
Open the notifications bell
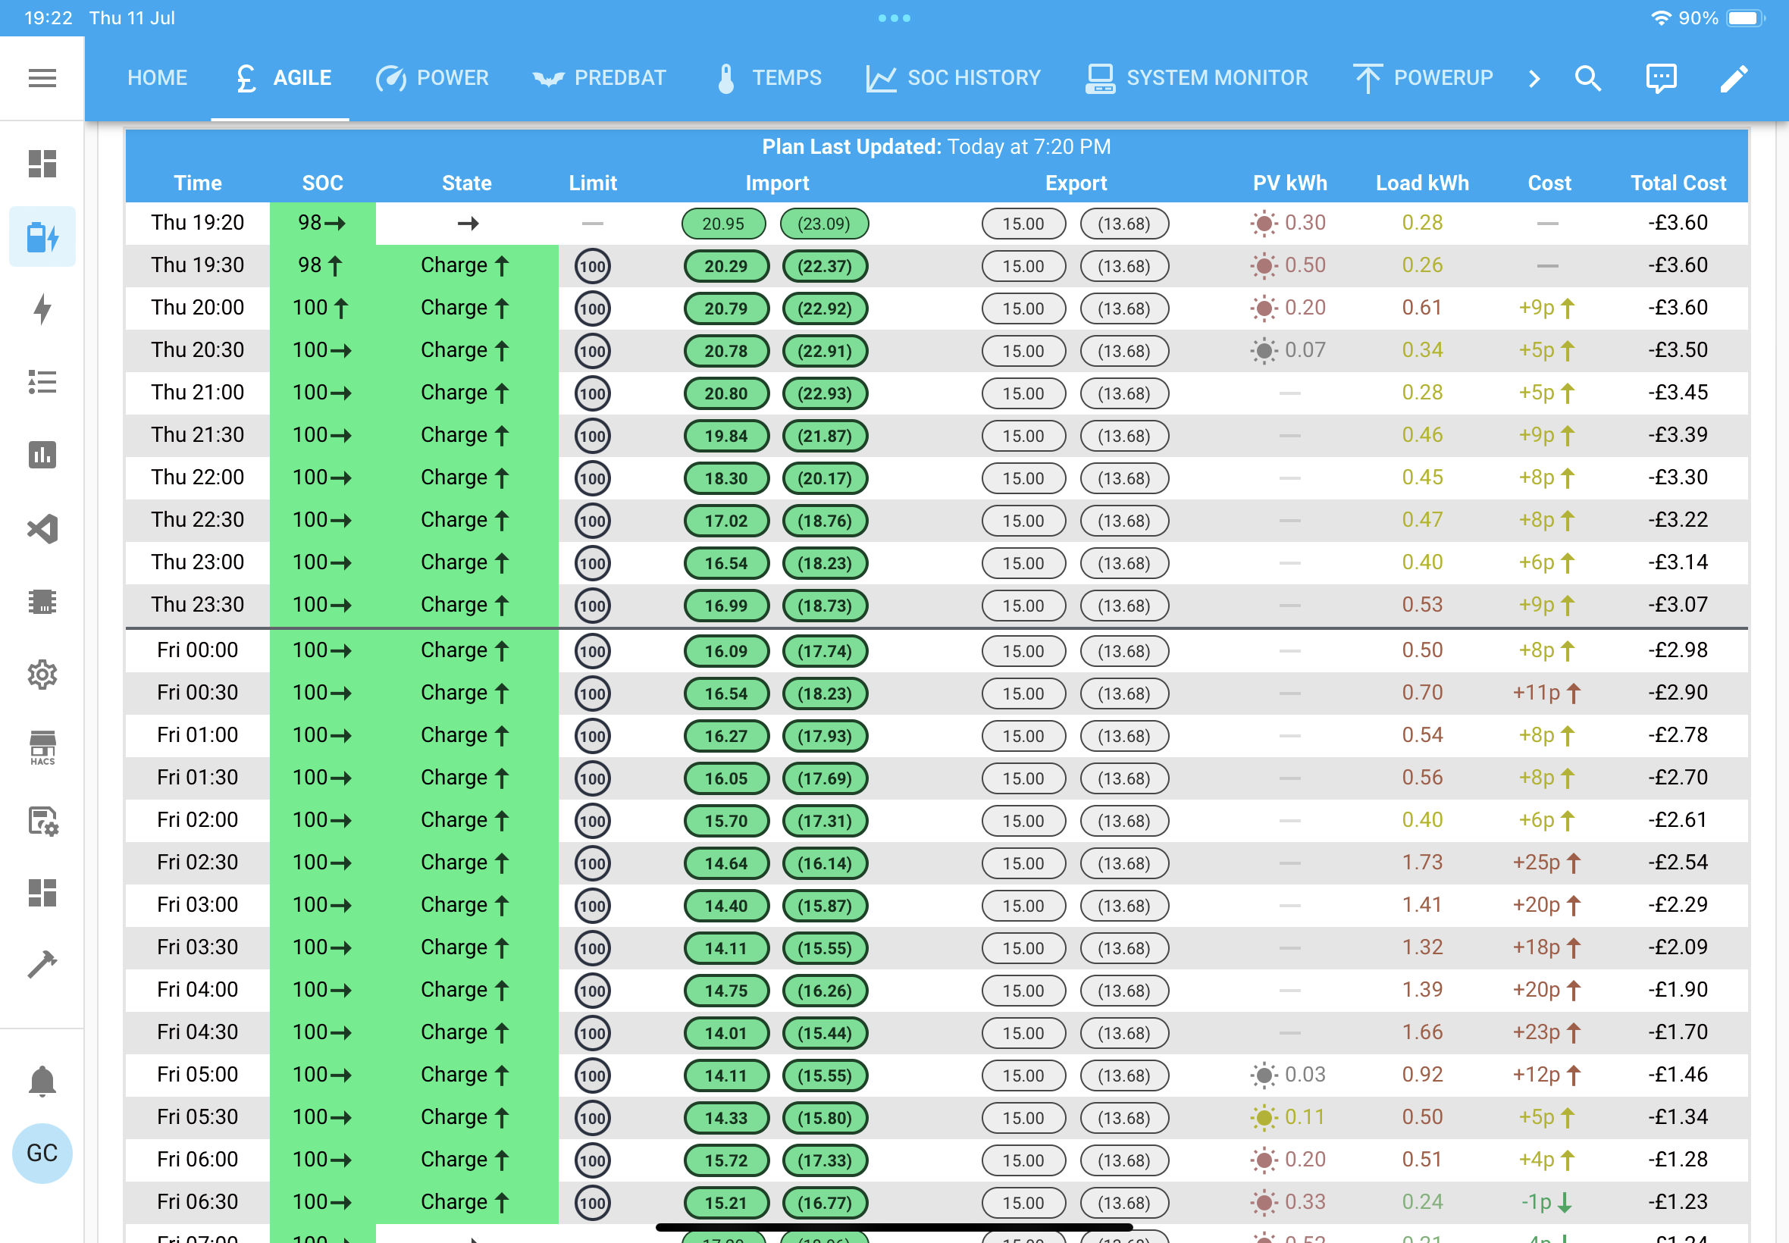pyautogui.click(x=42, y=1081)
